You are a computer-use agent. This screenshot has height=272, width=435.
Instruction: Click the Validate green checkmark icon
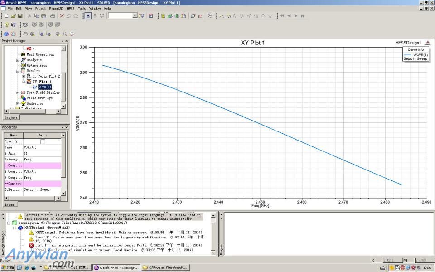169,16
